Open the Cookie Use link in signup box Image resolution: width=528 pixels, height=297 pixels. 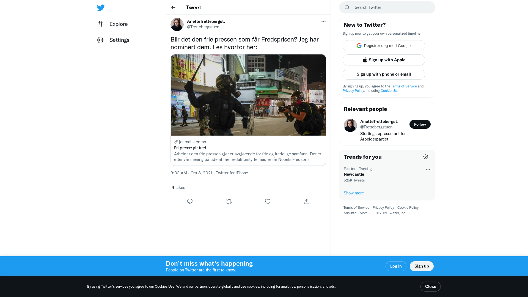coord(390,90)
